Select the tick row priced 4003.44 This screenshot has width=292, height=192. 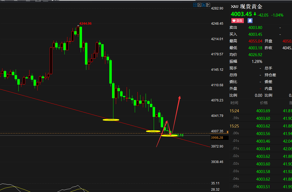pyautogui.click(x=261, y=149)
